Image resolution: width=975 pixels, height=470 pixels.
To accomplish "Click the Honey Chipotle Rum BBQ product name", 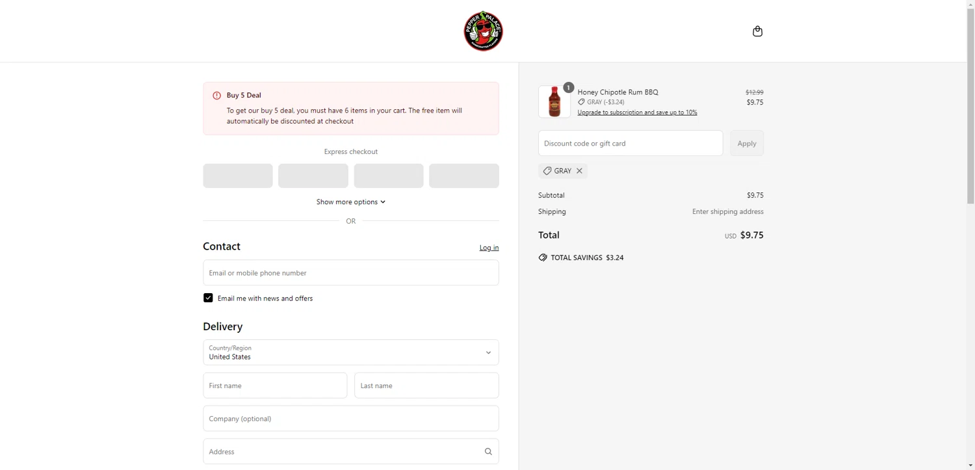I will pos(618,92).
